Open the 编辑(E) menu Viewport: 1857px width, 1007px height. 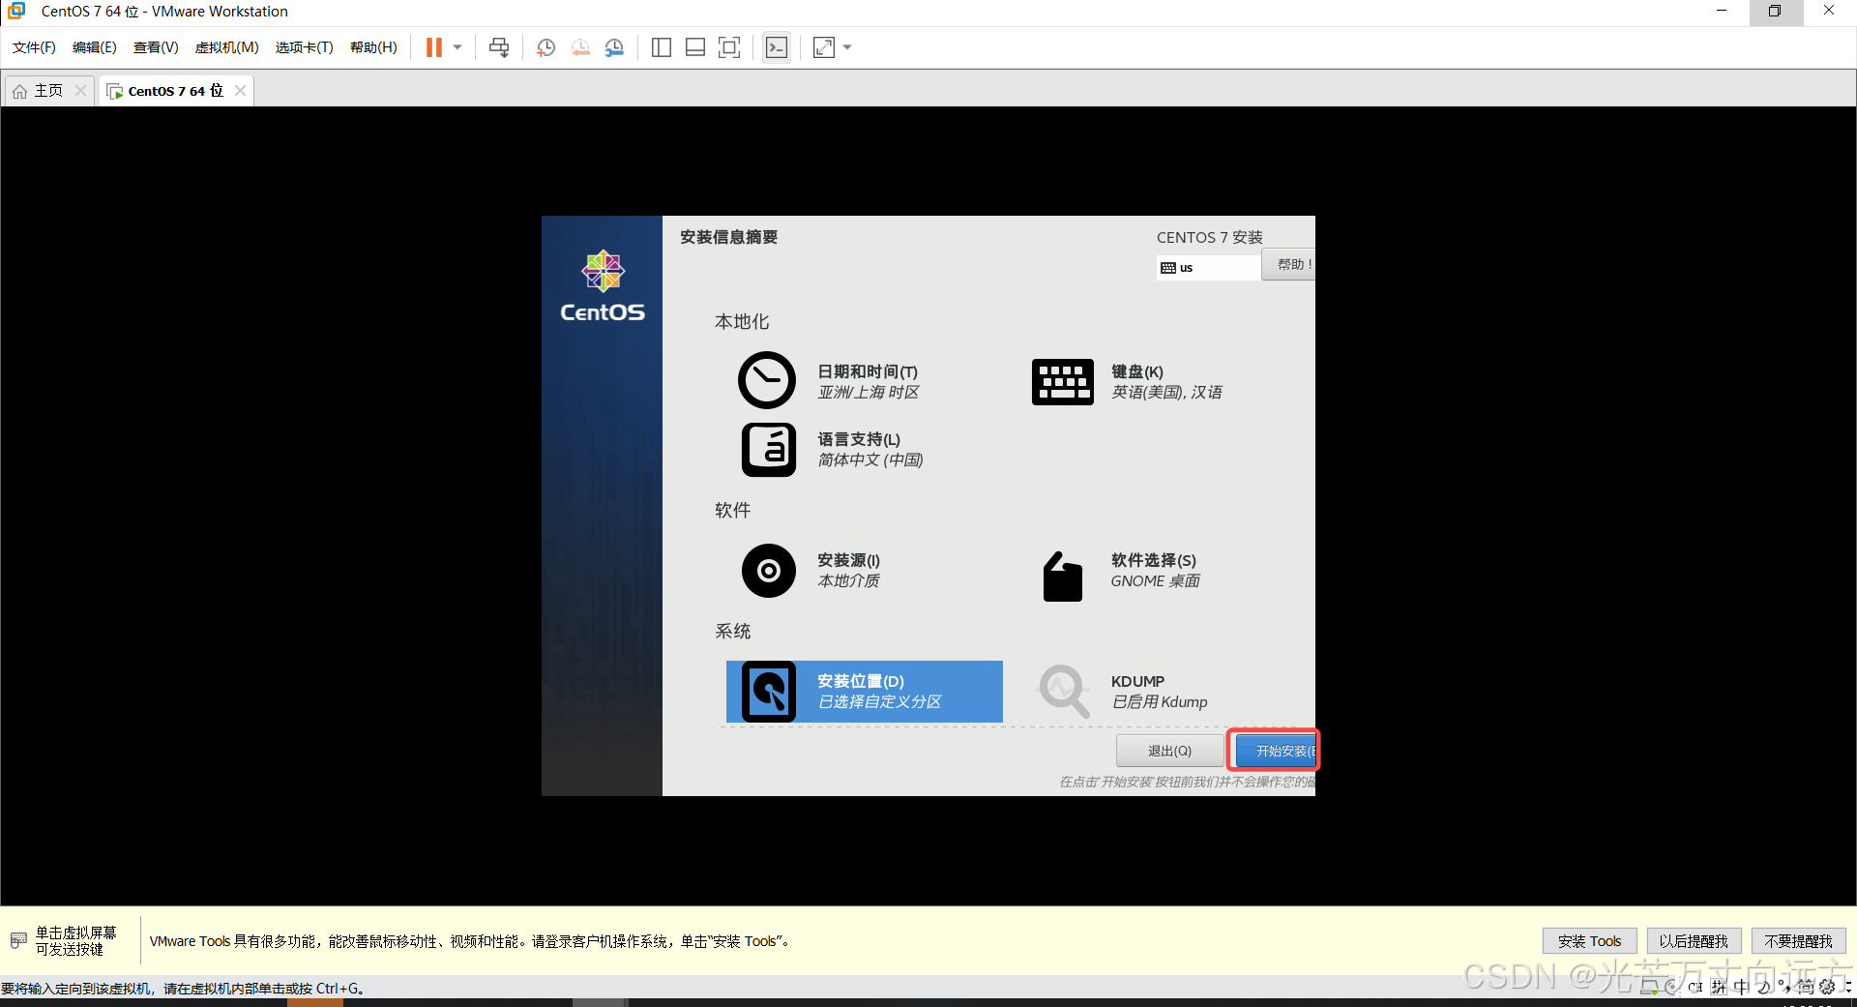95,47
